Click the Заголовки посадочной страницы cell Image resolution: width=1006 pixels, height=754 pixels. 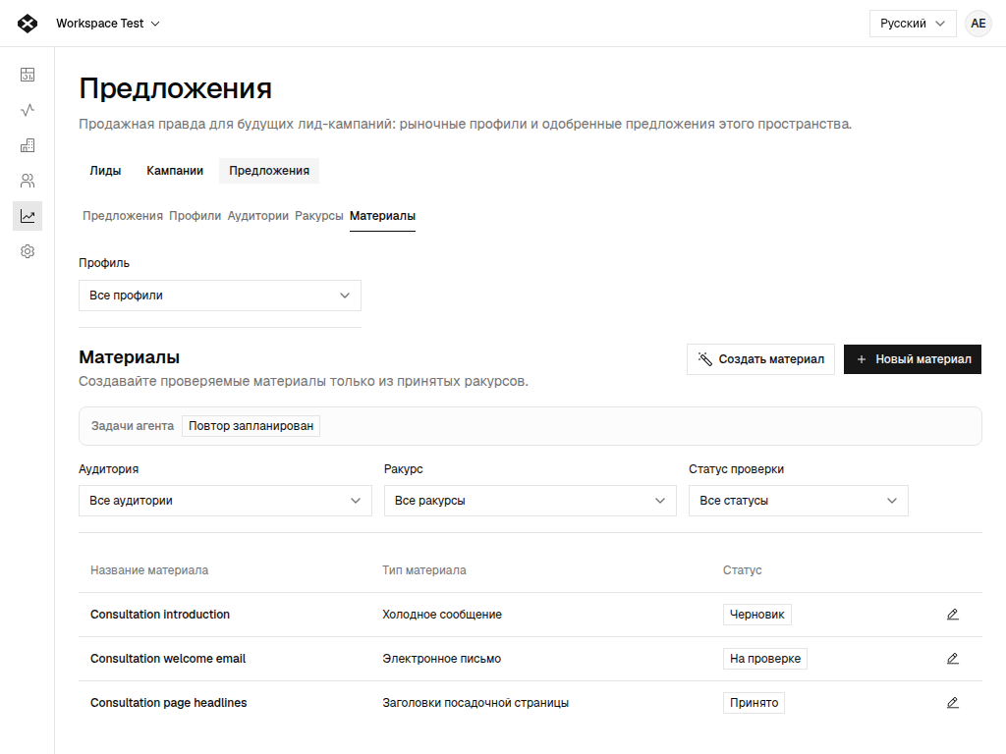click(475, 703)
